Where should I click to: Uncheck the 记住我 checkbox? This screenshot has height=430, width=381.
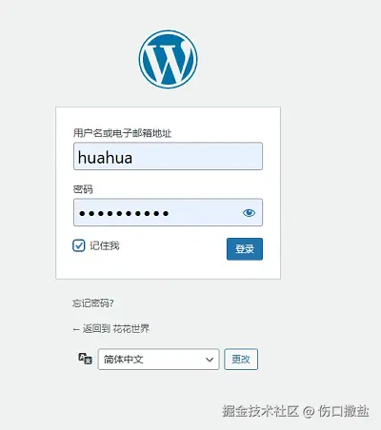tap(79, 245)
